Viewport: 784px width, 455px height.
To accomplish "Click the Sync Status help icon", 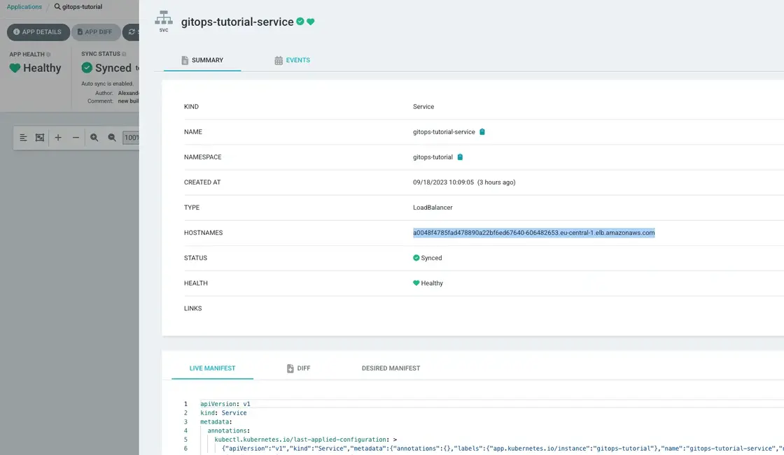I will tap(125, 54).
